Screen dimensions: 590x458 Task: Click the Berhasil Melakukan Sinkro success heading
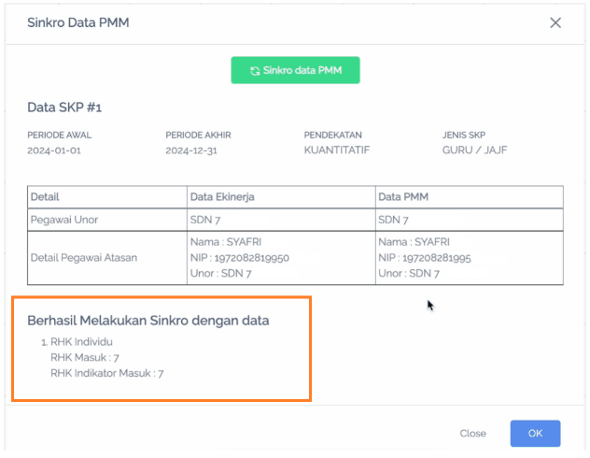point(148,321)
